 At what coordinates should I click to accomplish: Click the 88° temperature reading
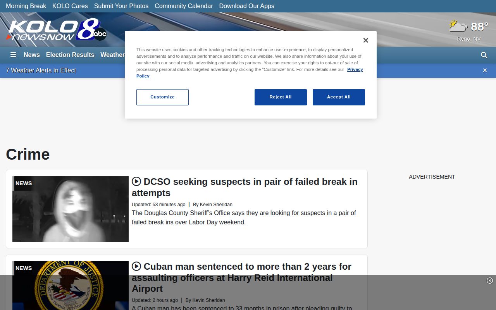[479, 27]
